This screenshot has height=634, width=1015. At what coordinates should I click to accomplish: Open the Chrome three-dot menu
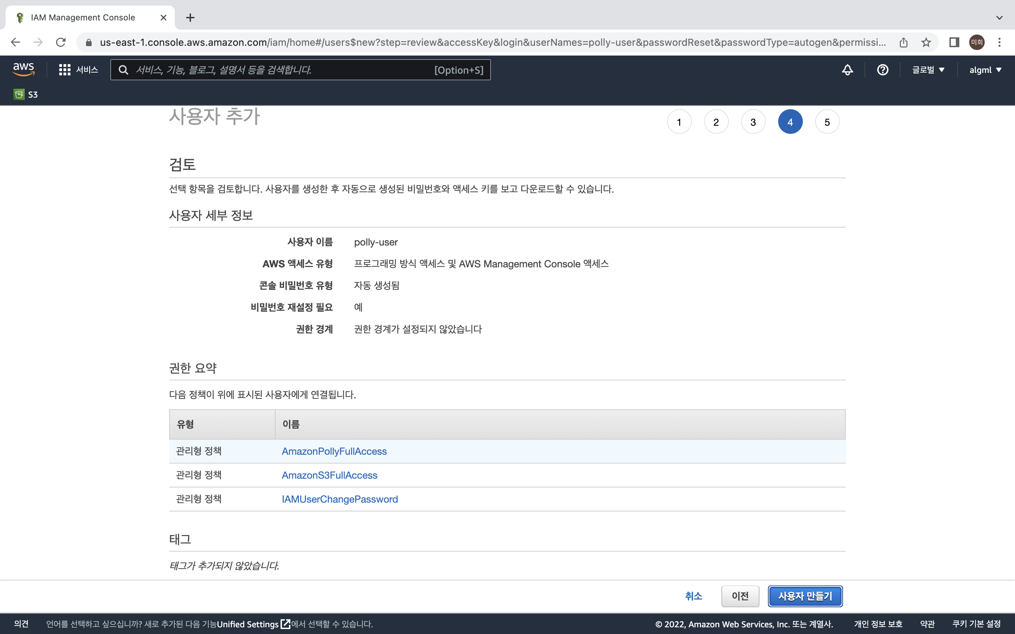click(x=999, y=42)
